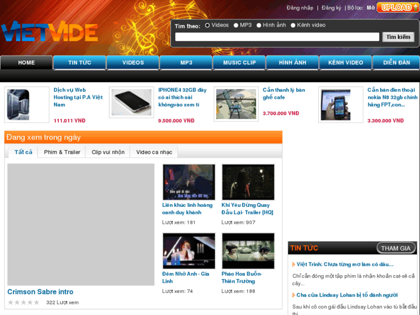Click the 111.011 VNĐ price
420x315 pixels.
click(70, 121)
